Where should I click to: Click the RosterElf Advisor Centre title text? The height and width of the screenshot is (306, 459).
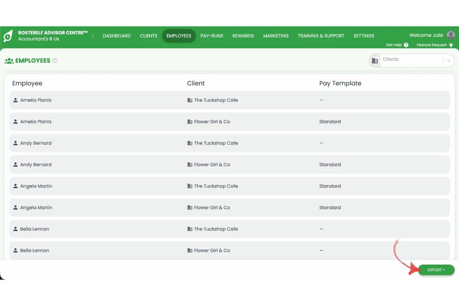tap(53, 33)
